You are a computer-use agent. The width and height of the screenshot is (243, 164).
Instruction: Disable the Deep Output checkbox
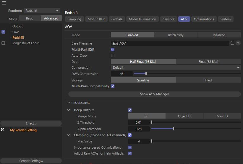(x=130, y=110)
